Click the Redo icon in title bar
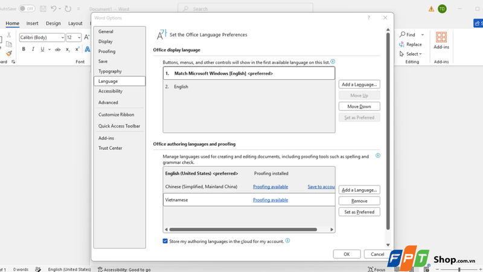Image resolution: width=483 pixels, height=272 pixels. 68,8
